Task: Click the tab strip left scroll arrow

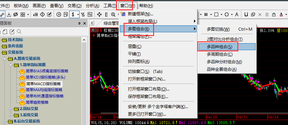Action: (92, 23)
